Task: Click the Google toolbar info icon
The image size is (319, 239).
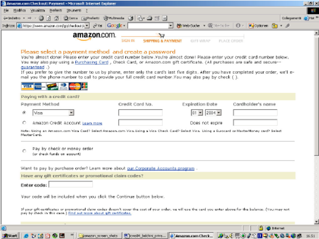Action: [238, 26]
